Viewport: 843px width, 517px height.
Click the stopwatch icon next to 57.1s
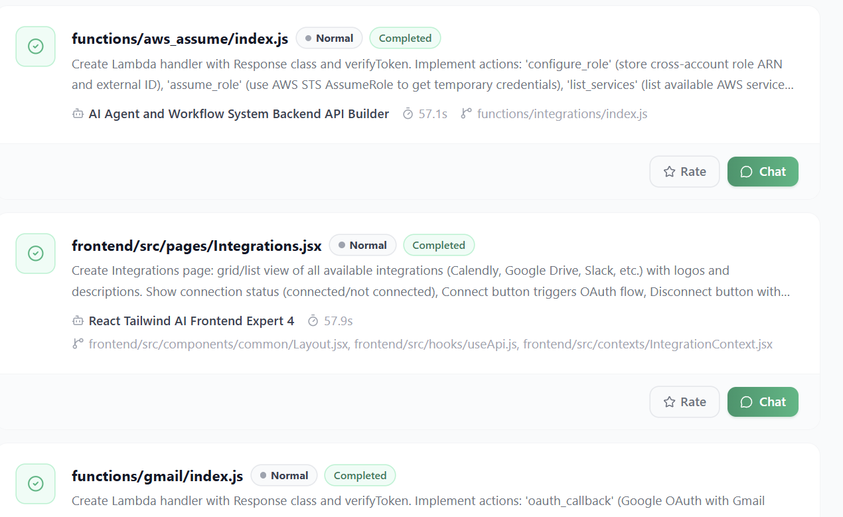408,114
